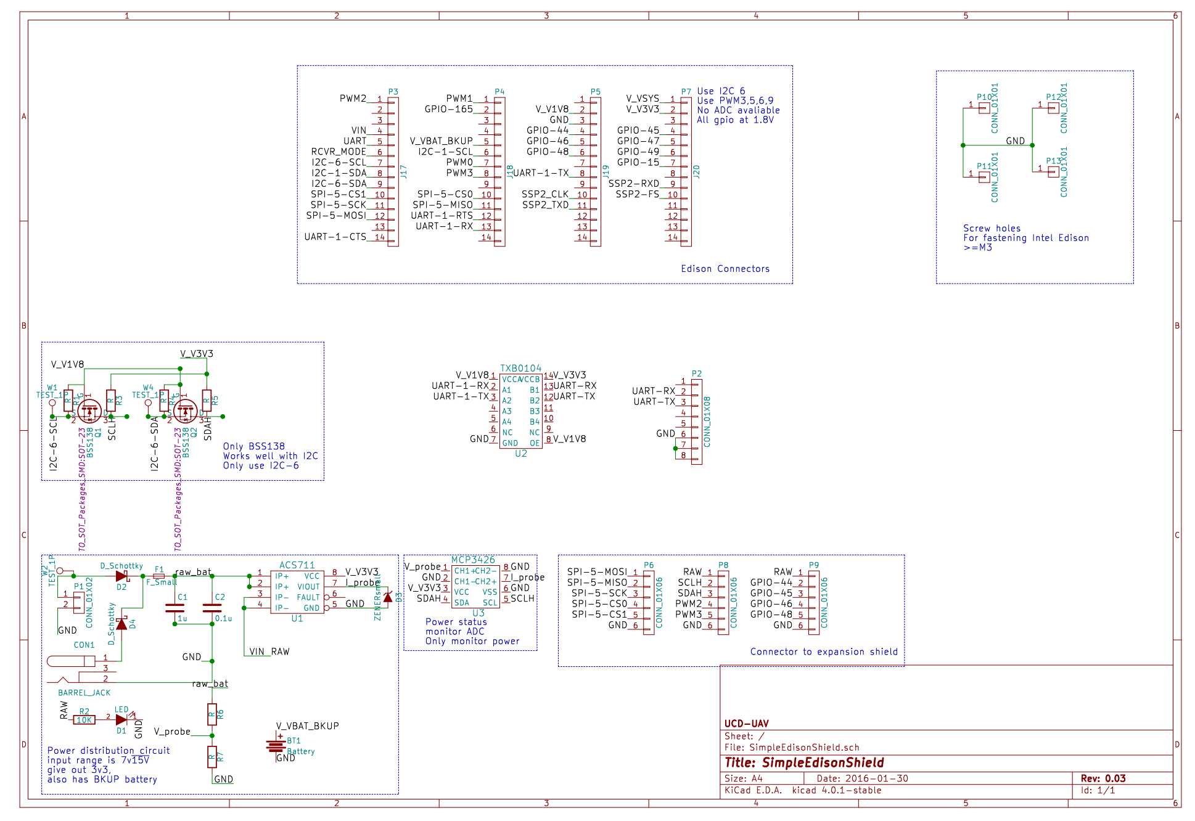Select the D3 Zener diode symbol
The width and height of the screenshot is (1195, 821).
click(387, 597)
